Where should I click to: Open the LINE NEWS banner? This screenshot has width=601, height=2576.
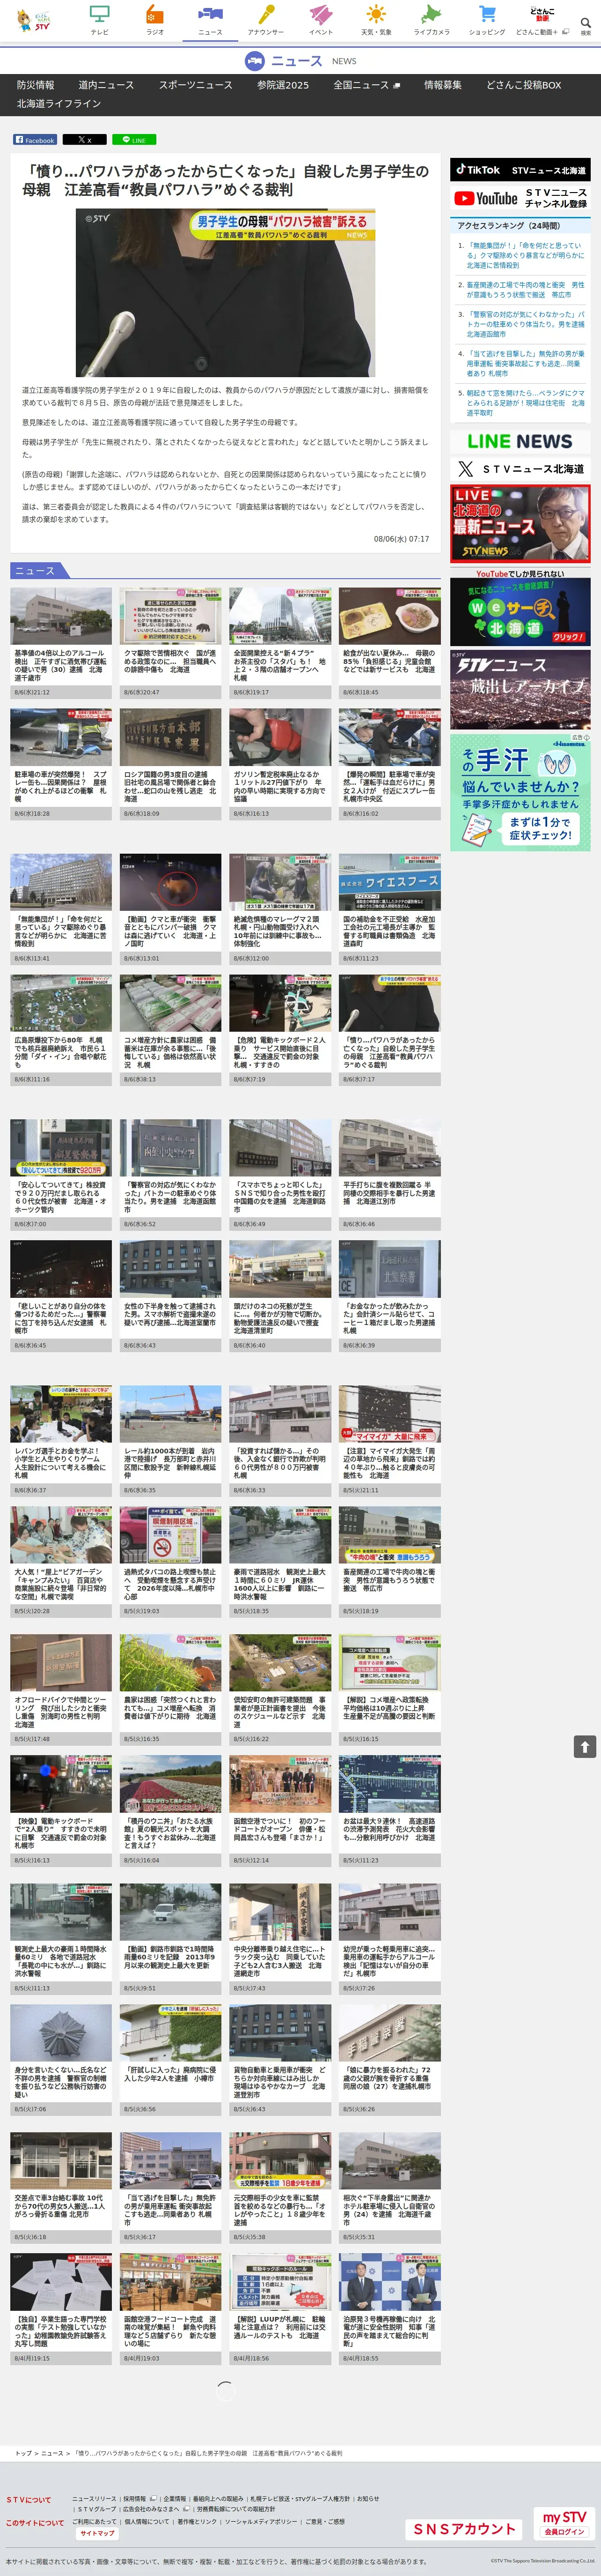pyautogui.click(x=520, y=441)
